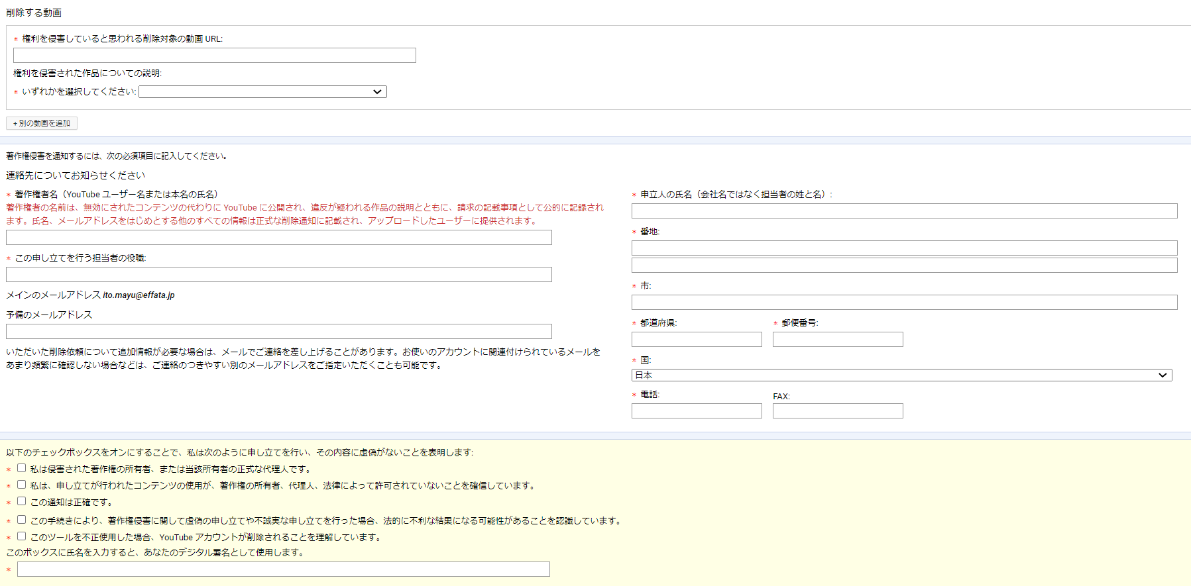
Task: Check the YouTube アカウントが削除 understanding checkbox
Action: (x=22, y=536)
